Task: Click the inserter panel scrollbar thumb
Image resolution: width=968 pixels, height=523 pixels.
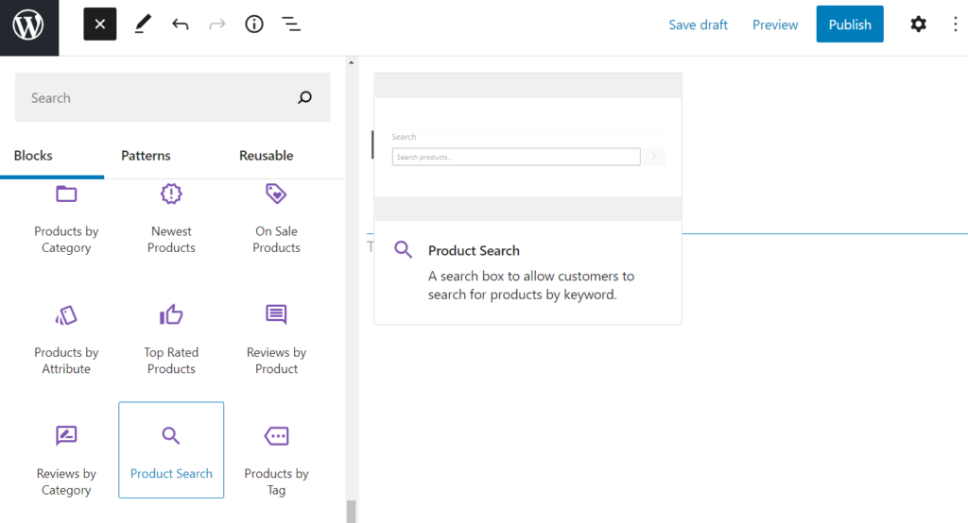Action: pyautogui.click(x=352, y=512)
